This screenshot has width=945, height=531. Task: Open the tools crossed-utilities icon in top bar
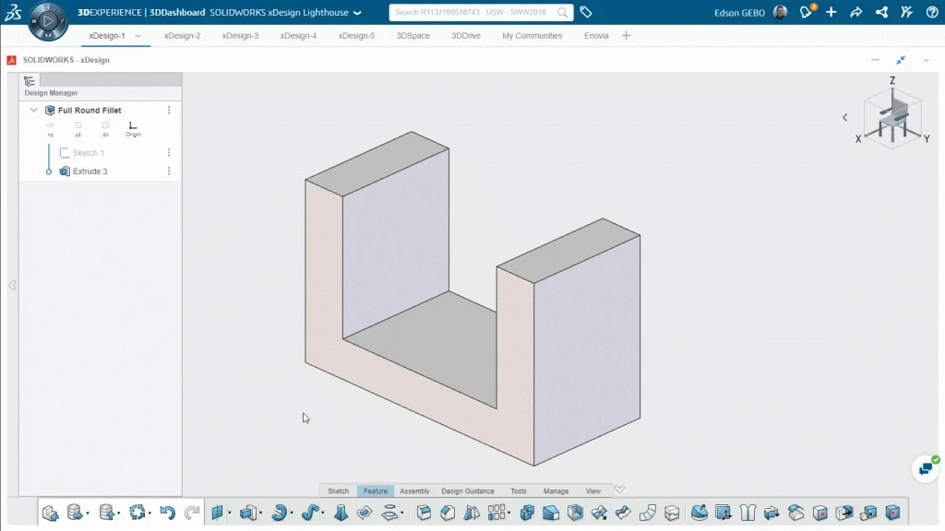pos(906,12)
